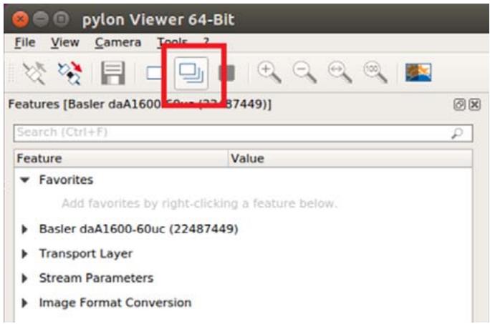Click the zoom in magnifier icon

click(x=269, y=72)
